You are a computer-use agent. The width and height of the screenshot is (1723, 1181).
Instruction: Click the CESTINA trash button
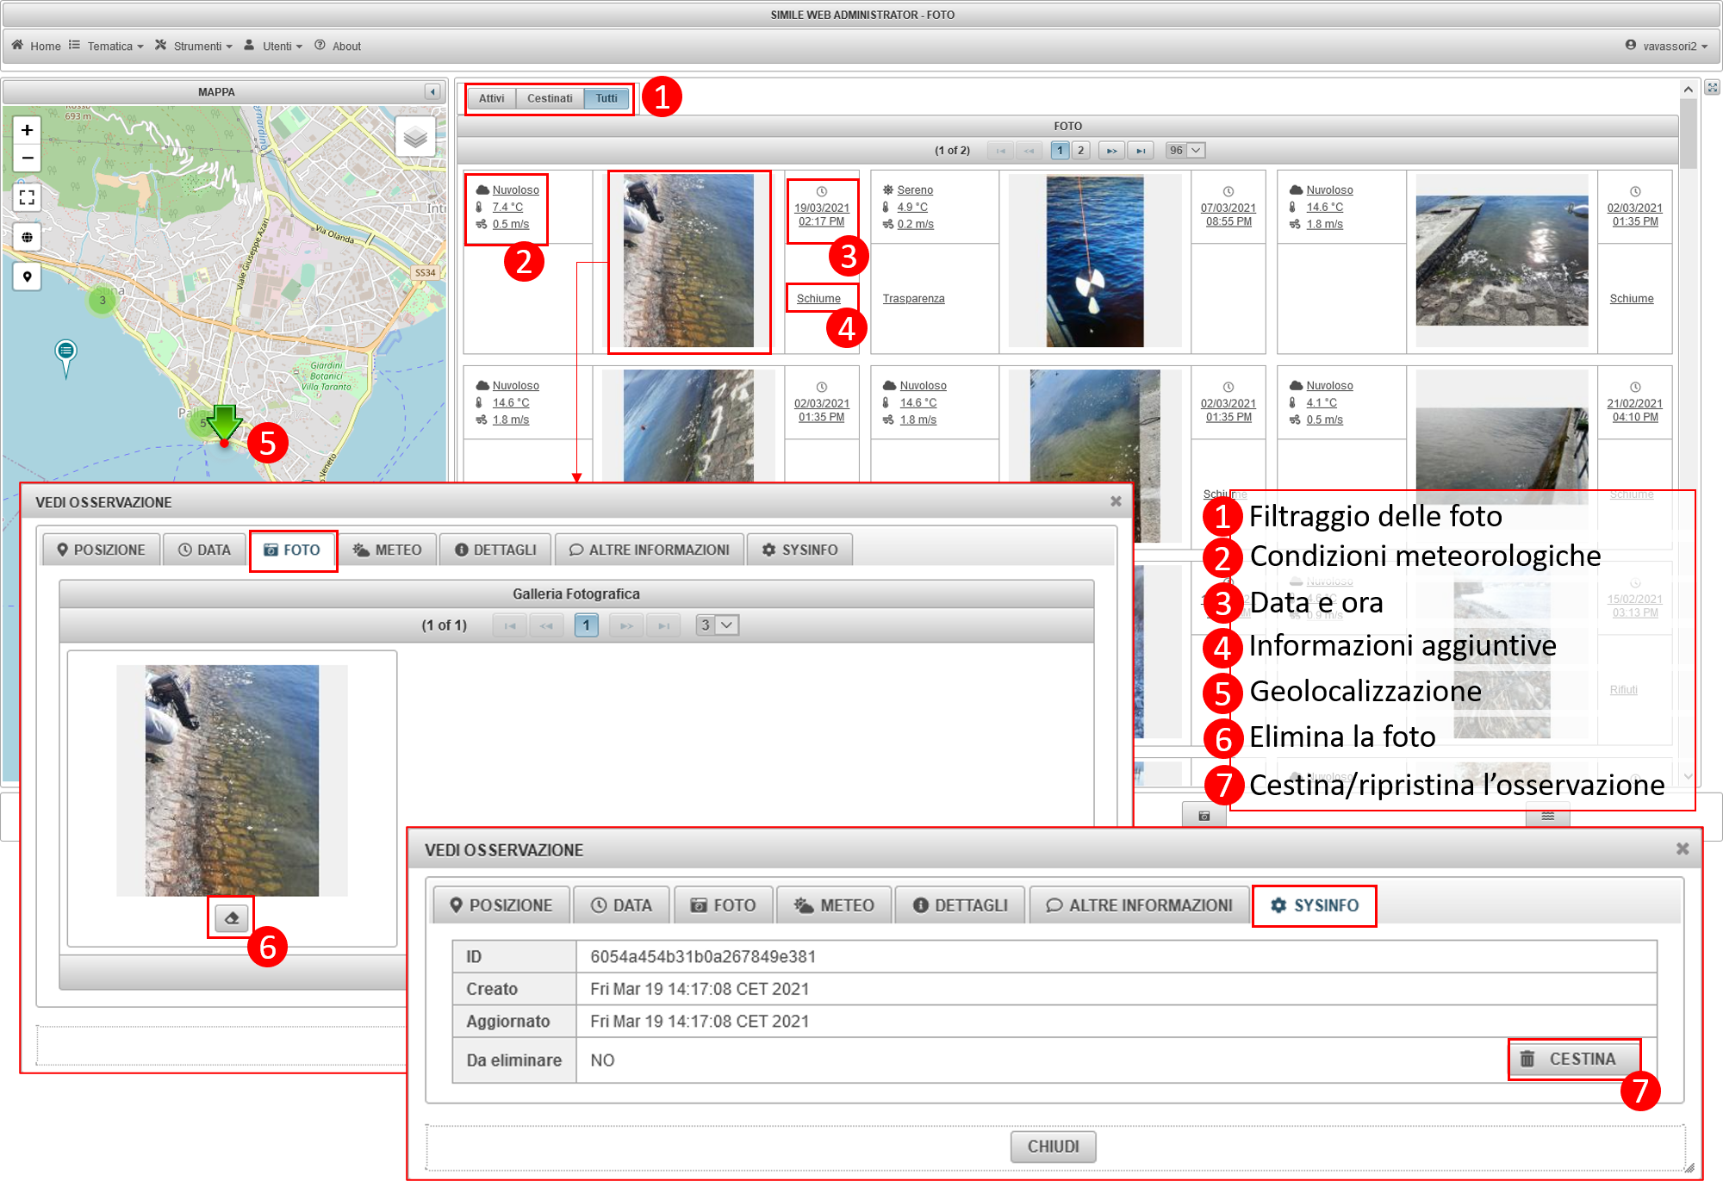(x=1573, y=1059)
